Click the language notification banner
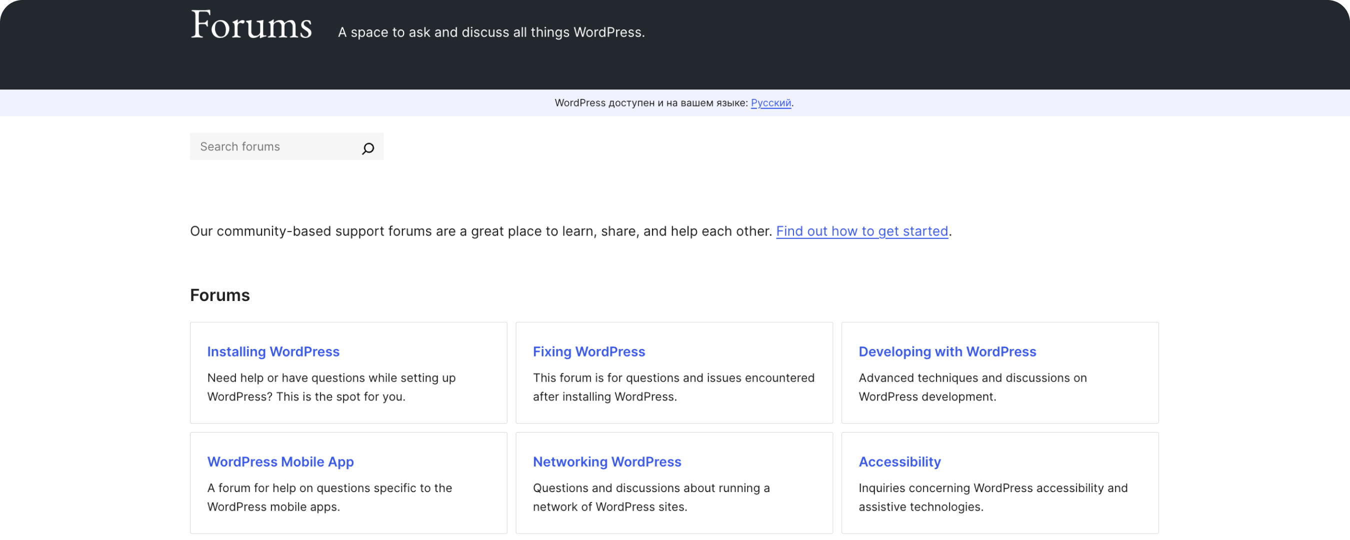This screenshot has height=540, width=1350. click(x=674, y=103)
